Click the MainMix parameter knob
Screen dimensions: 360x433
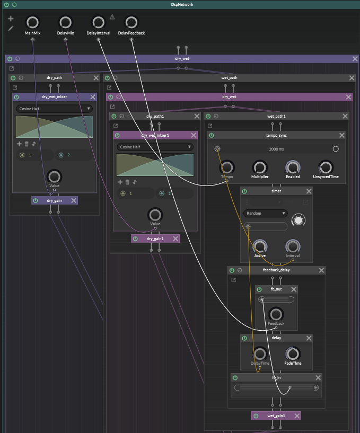click(x=32, y=22)
